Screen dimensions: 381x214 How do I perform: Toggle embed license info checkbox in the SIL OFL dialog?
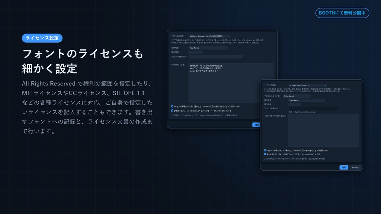point(265,150)
